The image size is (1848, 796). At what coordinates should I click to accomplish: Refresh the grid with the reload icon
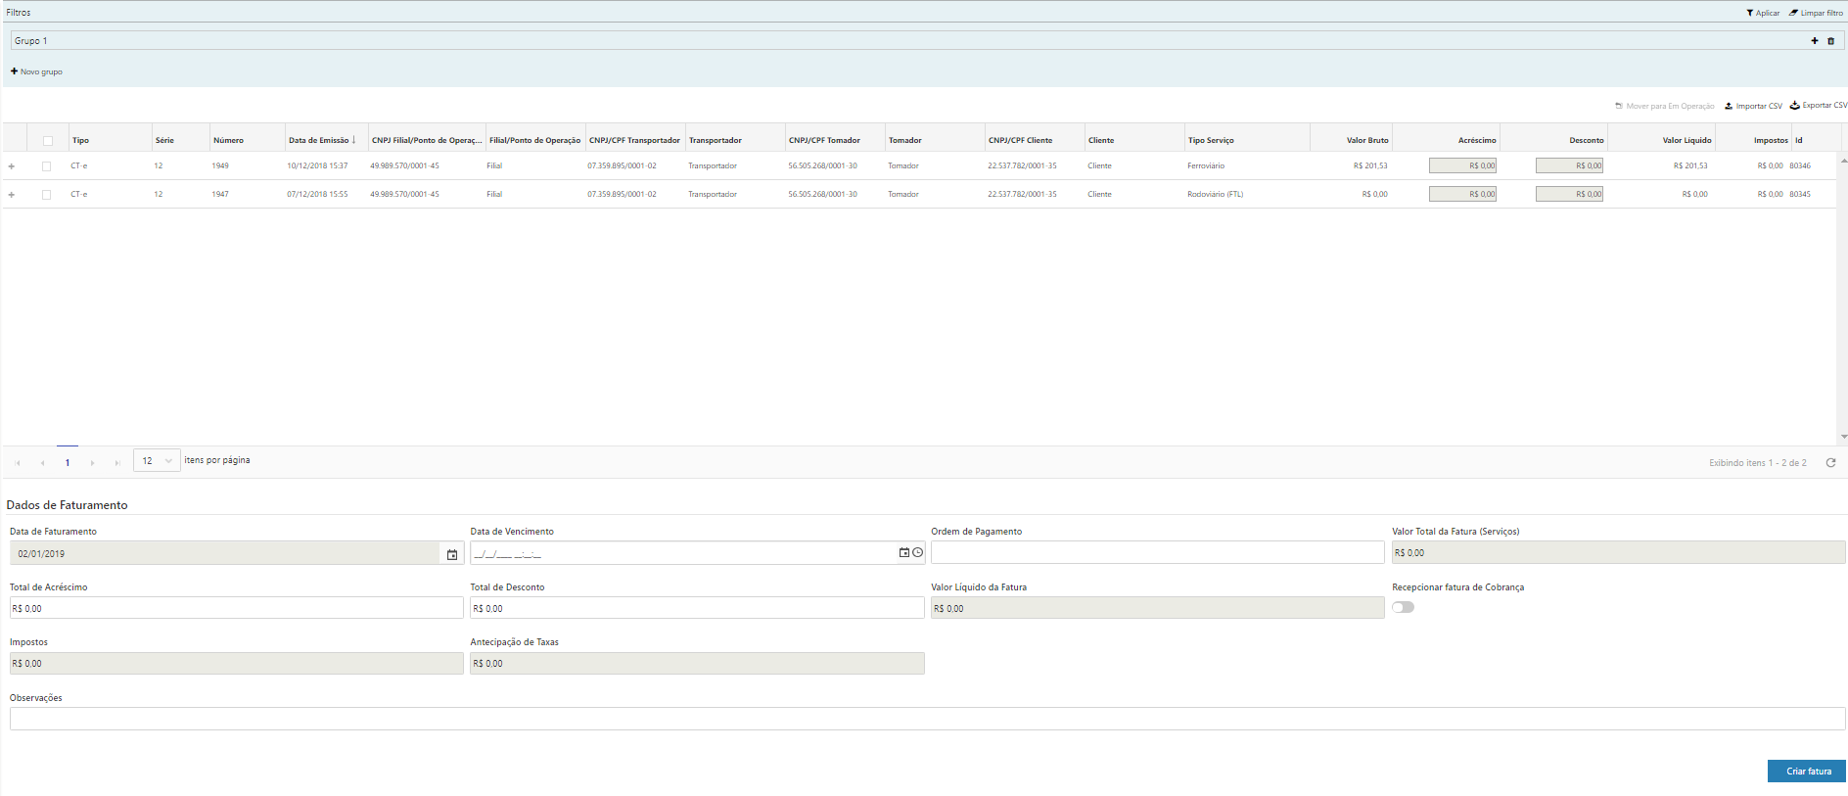[x=1830, y=462]
